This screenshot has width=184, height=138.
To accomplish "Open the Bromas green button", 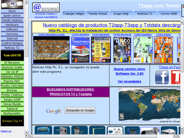I will pos(12,90).
